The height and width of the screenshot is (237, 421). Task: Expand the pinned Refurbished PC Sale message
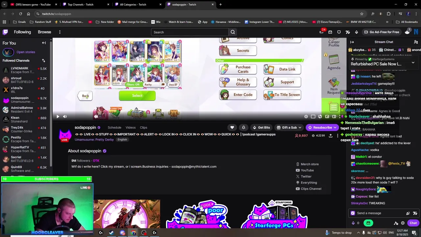pyautogui.click(x=413, y=62)
